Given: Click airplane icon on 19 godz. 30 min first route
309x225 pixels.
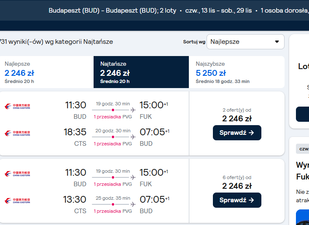Looking at the screenshot, I should click(x=133, y=110).
